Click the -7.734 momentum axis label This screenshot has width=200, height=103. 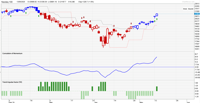click(197, 70)
